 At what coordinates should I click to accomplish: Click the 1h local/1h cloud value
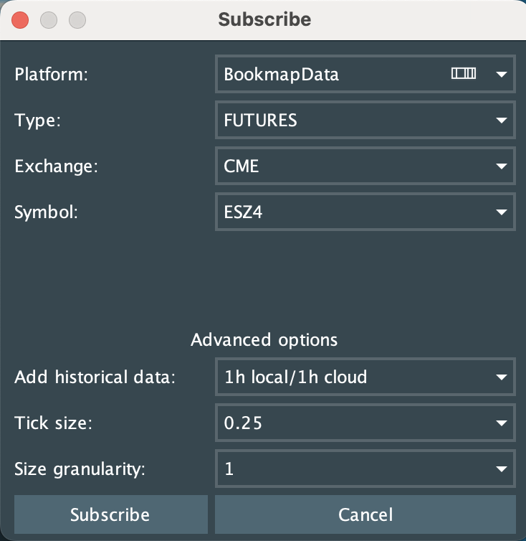point(295,377)
